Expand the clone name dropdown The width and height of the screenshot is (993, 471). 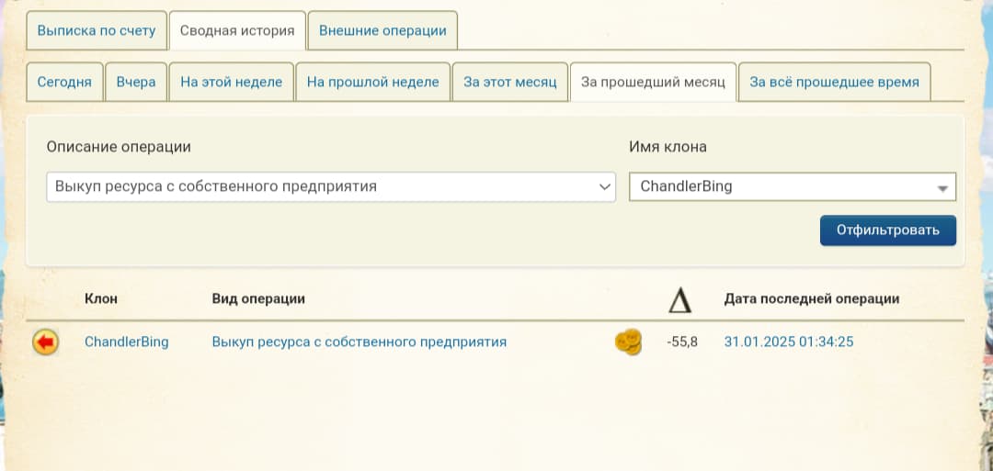793,186
